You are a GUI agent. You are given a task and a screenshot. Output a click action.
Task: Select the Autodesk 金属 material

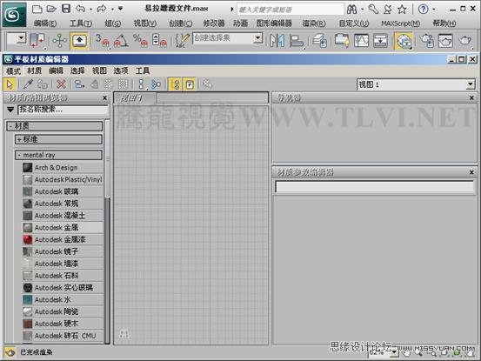point(63,228)
